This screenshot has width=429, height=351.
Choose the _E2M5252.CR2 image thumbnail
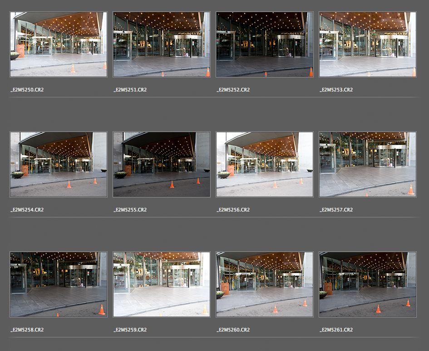(x=265, y=44)
